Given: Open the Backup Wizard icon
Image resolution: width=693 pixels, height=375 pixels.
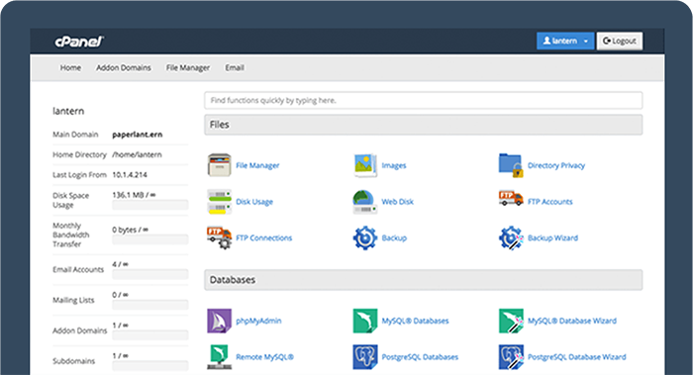Looking at the screenshot, I should [511, 237].
